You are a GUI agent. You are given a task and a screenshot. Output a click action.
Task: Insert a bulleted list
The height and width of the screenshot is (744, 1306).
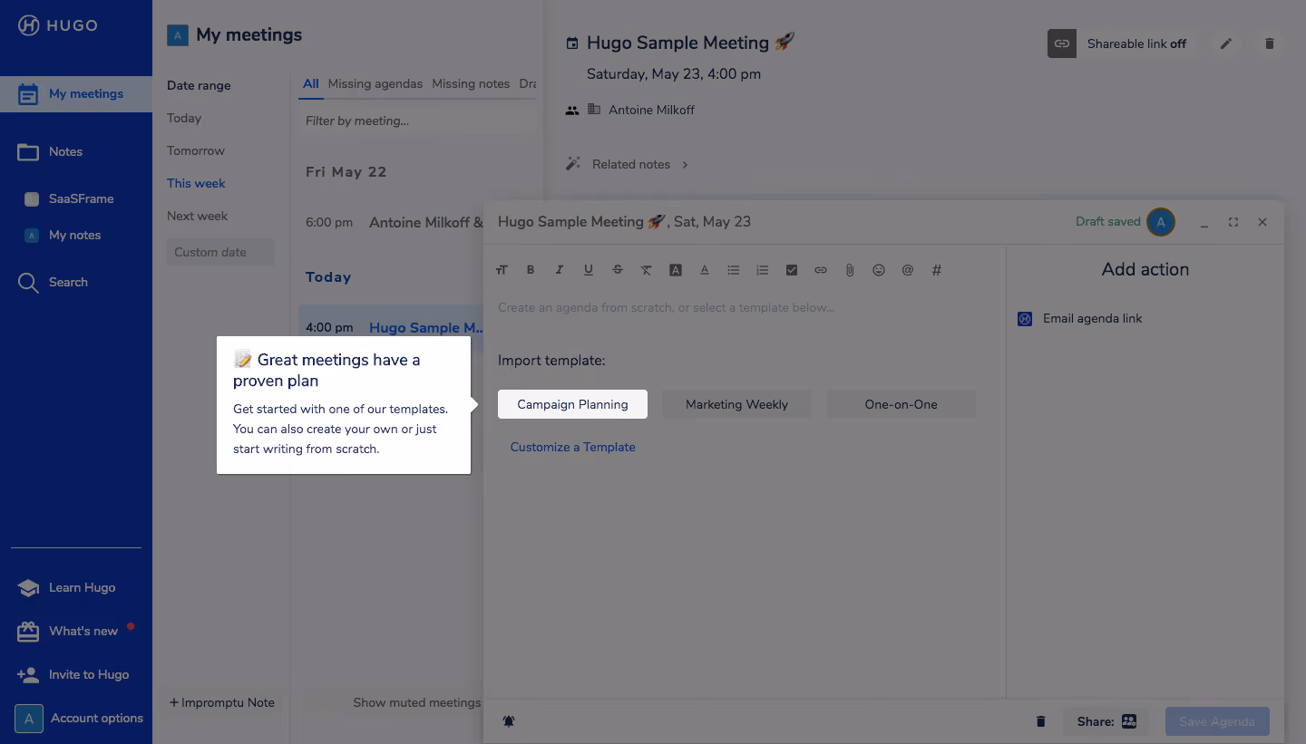pyautogui.click(x=734, y=270)
